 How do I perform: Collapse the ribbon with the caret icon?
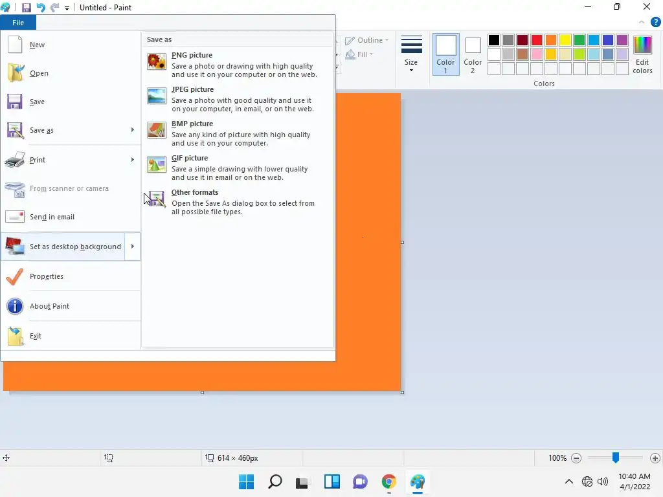(x=642, y=22)
